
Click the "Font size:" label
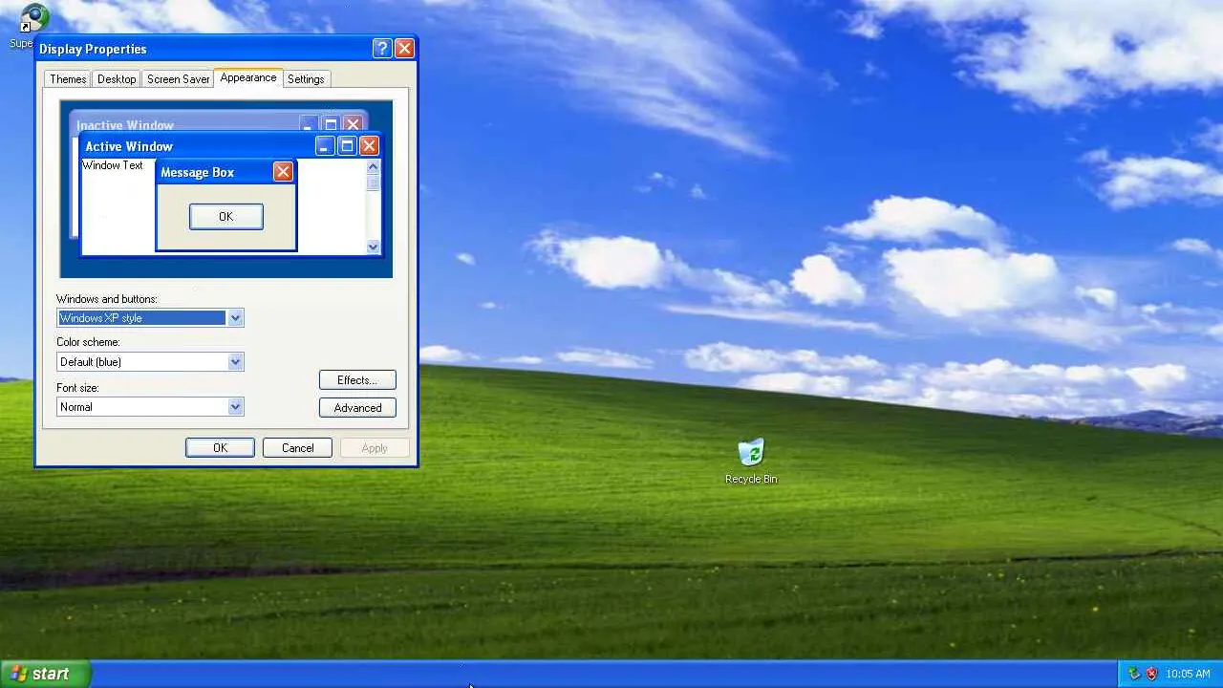pyautogui.click(x=77, y=388)
